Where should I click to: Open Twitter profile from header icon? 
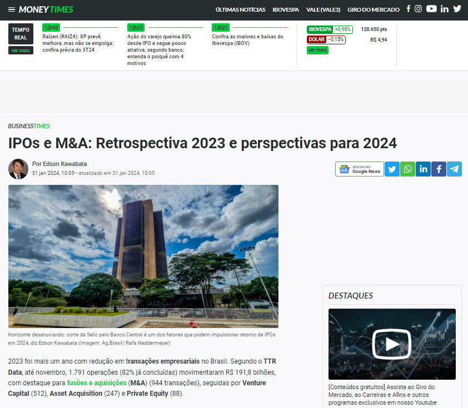[x=457, y=9]
